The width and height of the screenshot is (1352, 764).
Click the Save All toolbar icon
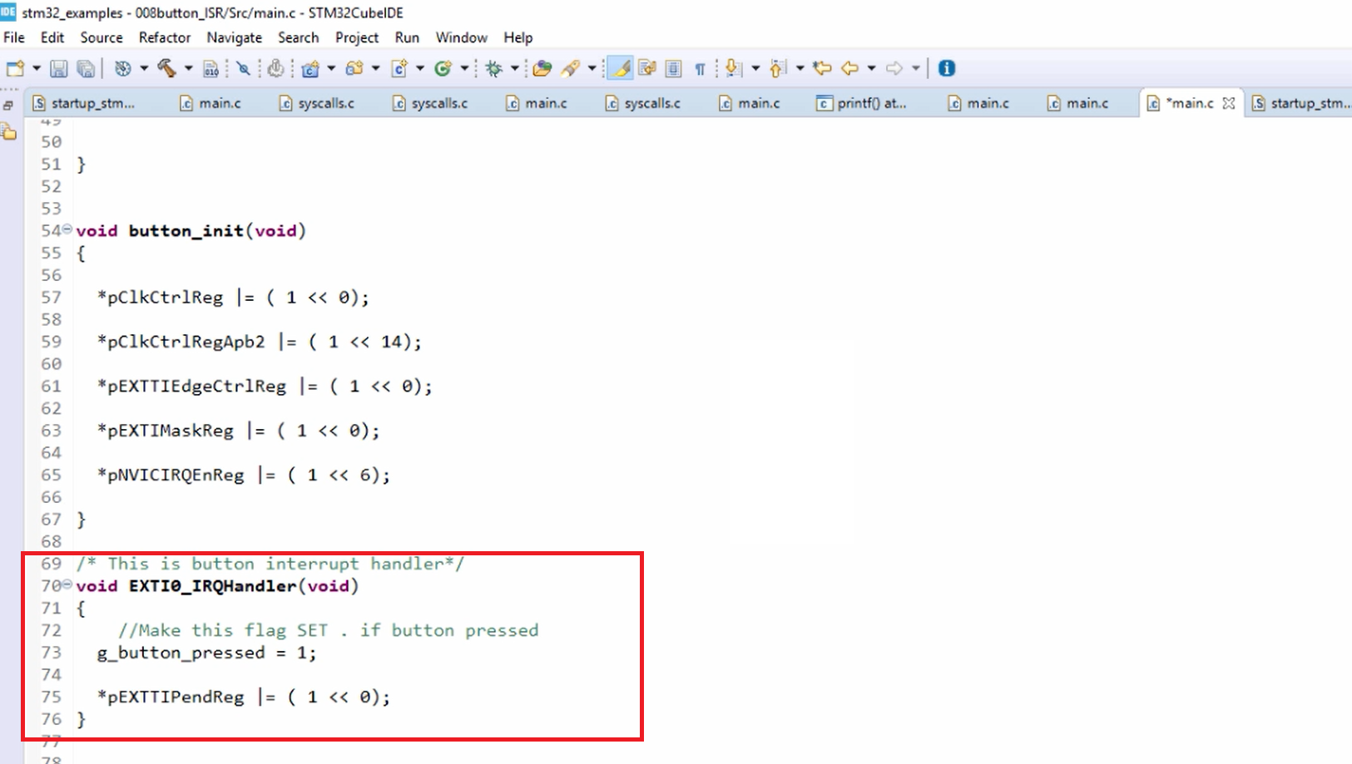[86, 69]
